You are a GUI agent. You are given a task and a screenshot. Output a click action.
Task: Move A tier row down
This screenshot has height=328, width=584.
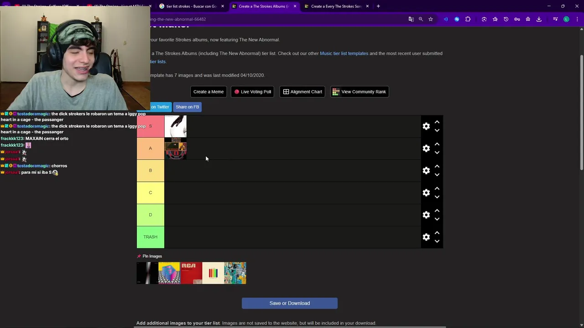pos(437,153)
